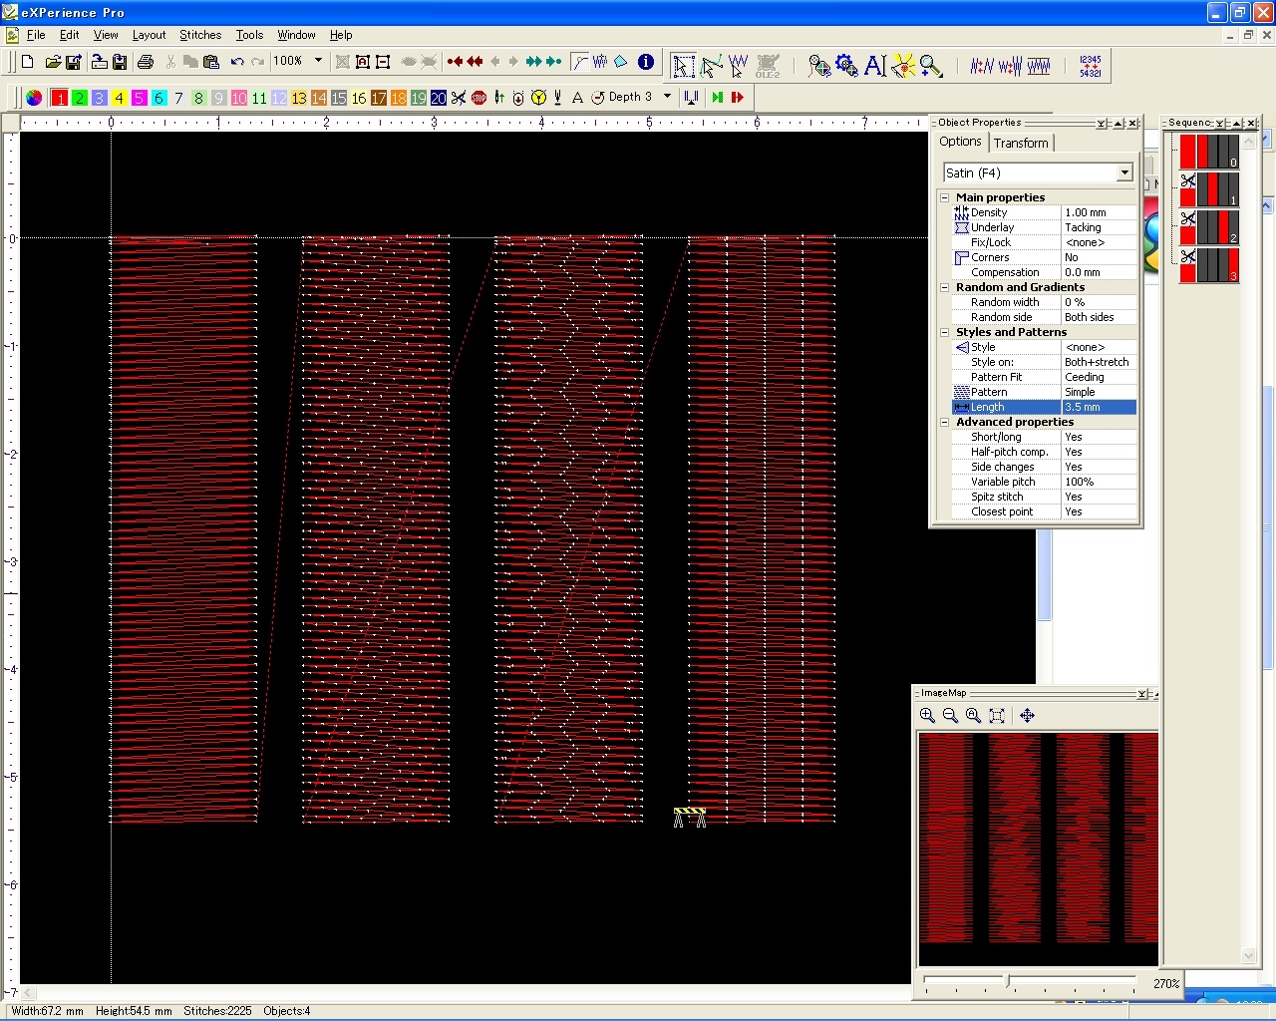Switch to the Transform tab

[x=1021, y=143]
